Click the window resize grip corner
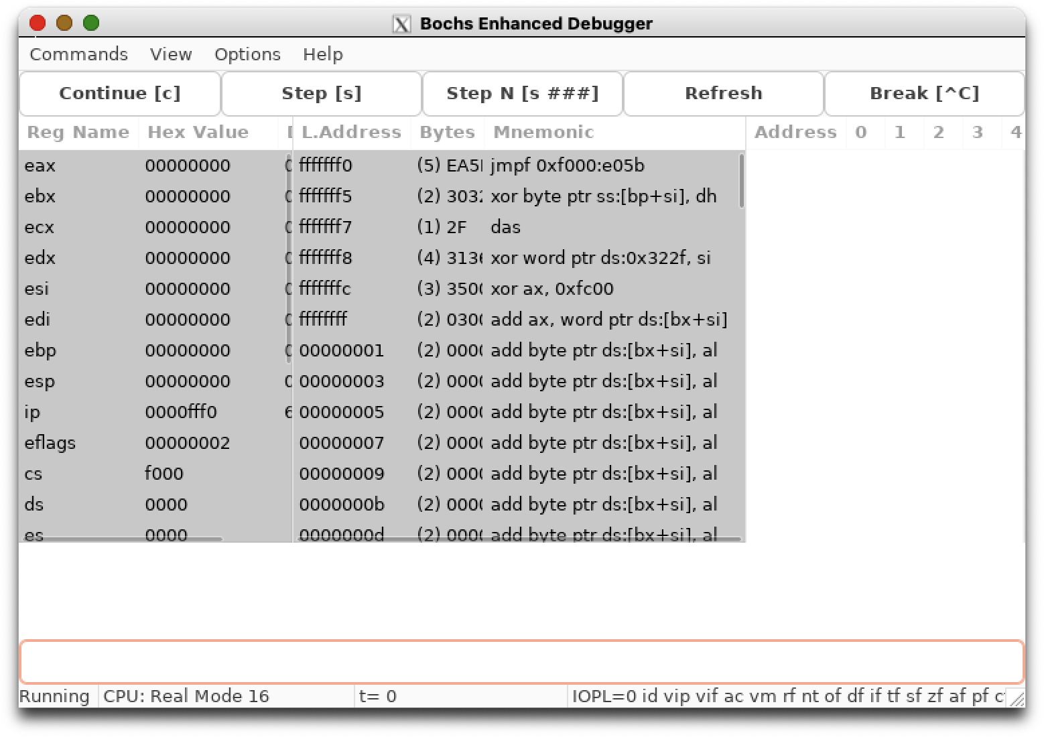1044x737 pixels. (x=1017, y=699)
